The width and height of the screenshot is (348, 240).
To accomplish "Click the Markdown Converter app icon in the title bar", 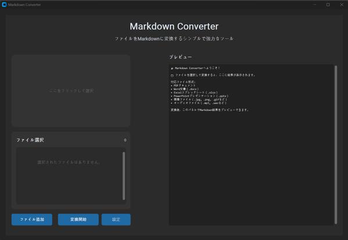I will (4, 5).
